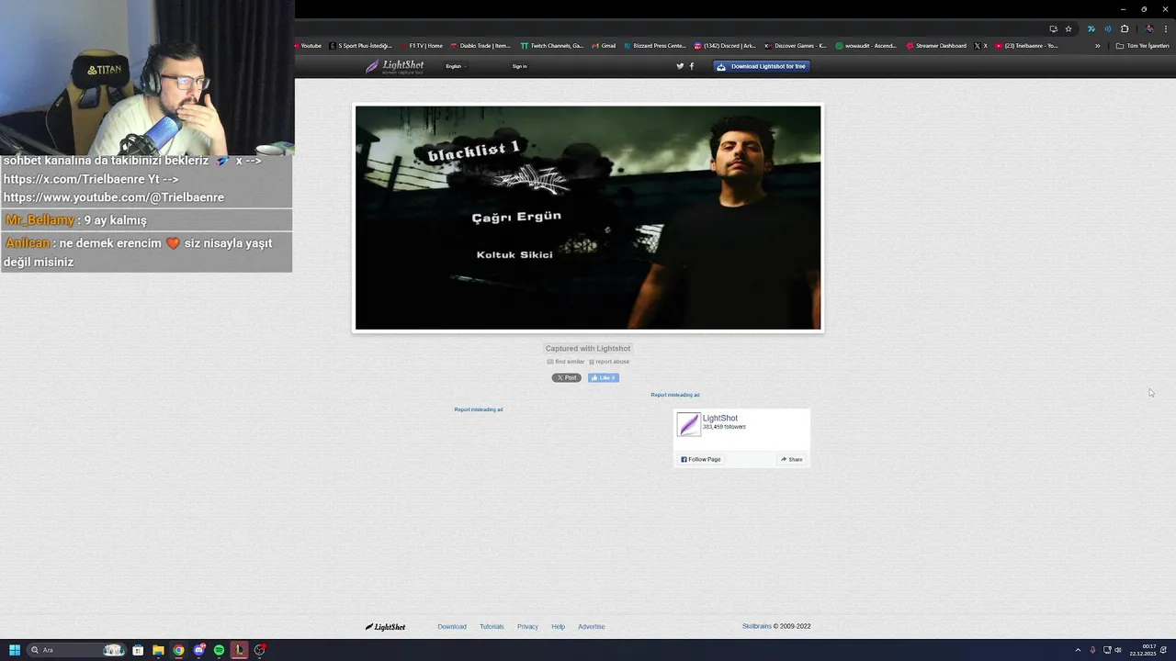
Task: Click the X Post share button
Action: pyautogui.click(x=566, y=377)
